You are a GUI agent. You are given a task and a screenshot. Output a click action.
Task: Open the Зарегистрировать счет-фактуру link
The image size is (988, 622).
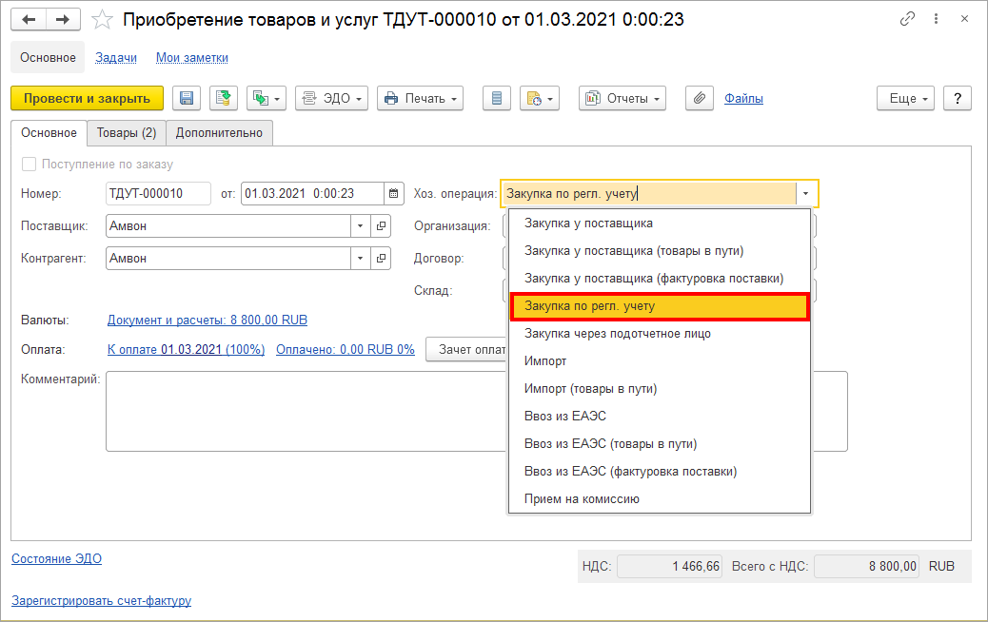click(x=102, y=600)
